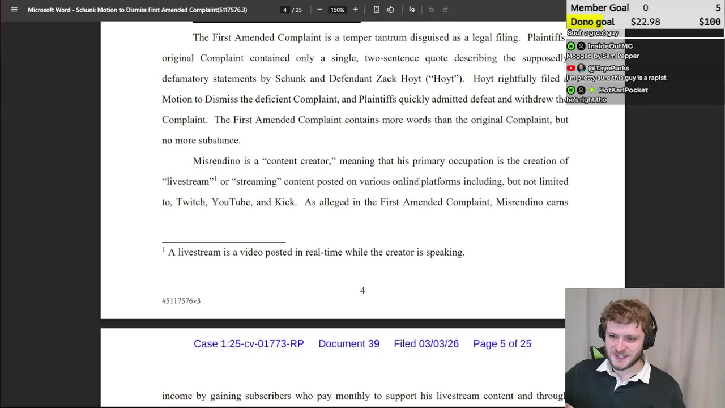Click the fit to page icon

pyautogui.click(x=377, y=10)
